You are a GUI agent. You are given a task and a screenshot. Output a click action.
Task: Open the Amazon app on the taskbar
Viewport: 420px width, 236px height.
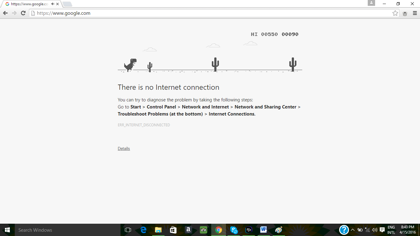(x=188, y=230)
